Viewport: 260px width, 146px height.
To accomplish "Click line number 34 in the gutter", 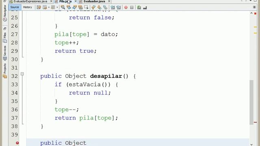I will click(15, 93).
